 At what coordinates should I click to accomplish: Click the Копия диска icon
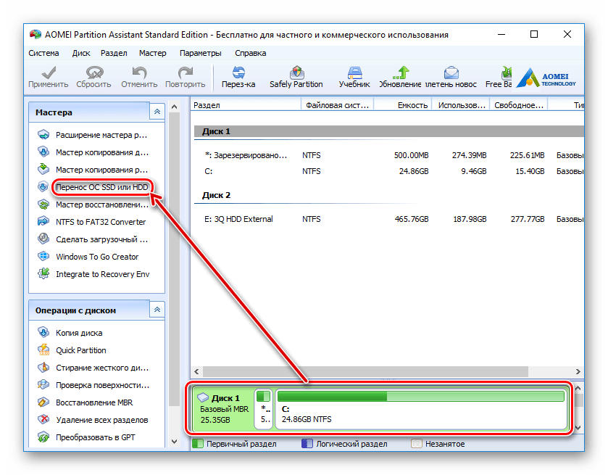(43, 333)
